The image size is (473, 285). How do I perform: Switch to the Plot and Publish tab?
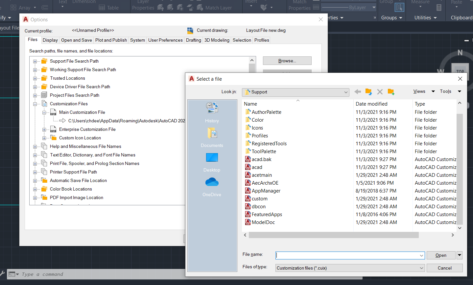click(x=111, y=40)
